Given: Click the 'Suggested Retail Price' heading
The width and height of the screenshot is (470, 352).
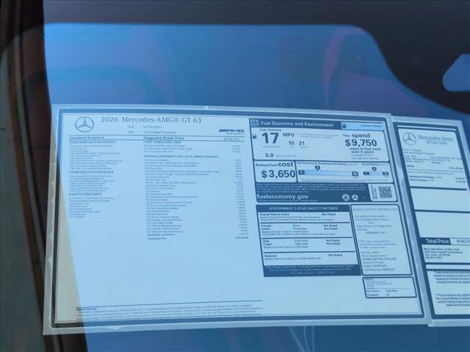Looking at the screenshot, I should (164, 138).
